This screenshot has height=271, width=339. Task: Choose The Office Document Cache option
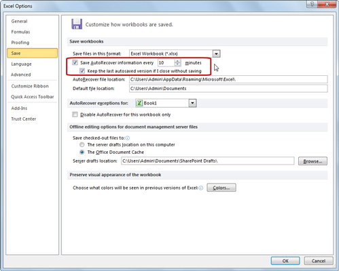82,152
